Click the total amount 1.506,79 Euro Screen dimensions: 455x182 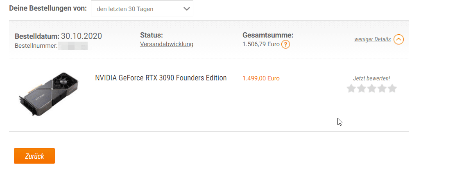[x=261, y=44]
